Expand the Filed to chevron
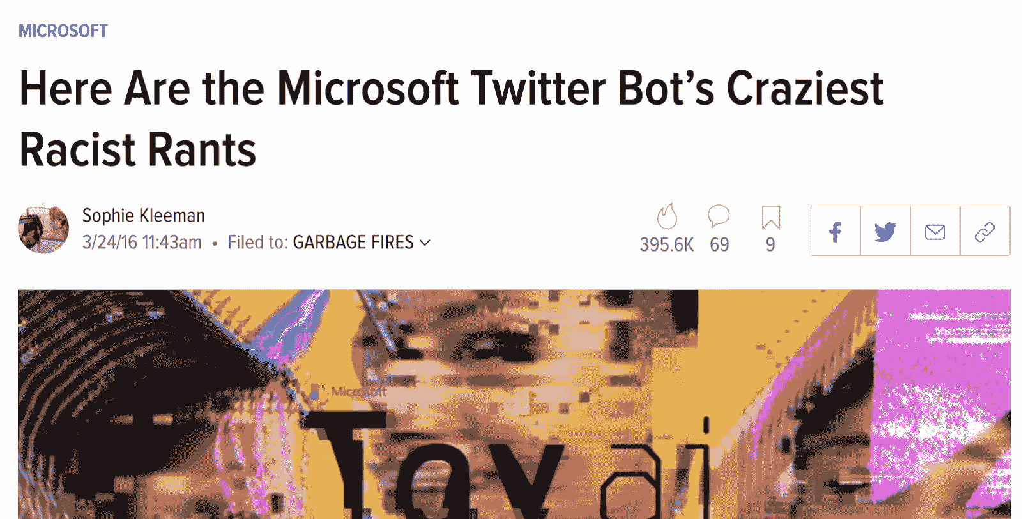The width and height of the screenshot is (1022, 519). point(425,243)
